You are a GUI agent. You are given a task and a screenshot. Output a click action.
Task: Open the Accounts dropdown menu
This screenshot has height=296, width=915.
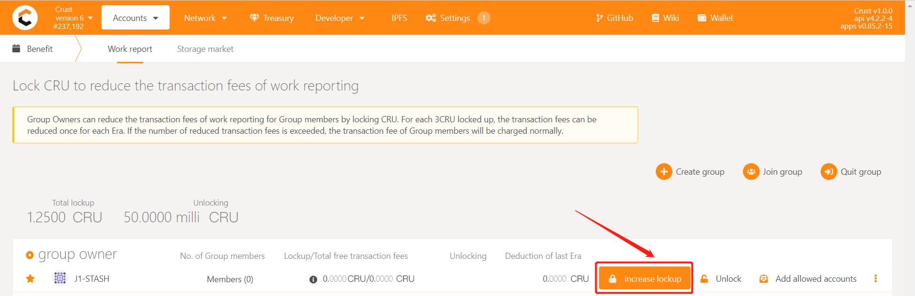point(135,18)
